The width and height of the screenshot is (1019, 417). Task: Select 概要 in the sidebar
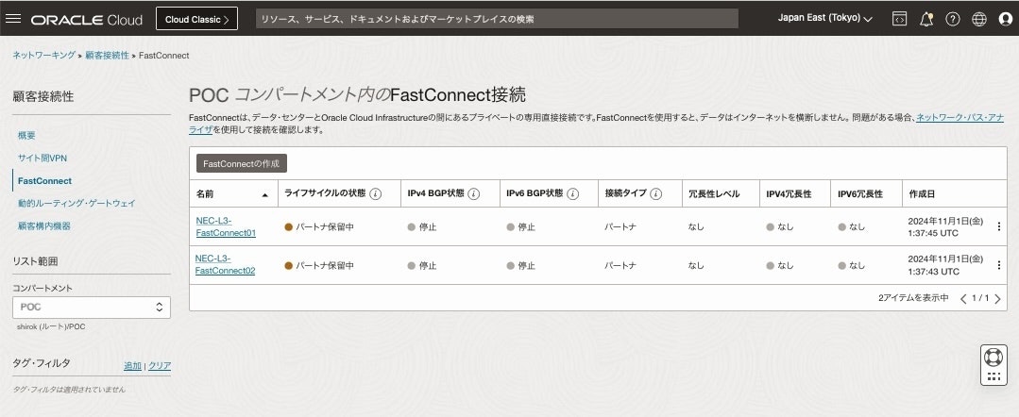pos(26,136)
